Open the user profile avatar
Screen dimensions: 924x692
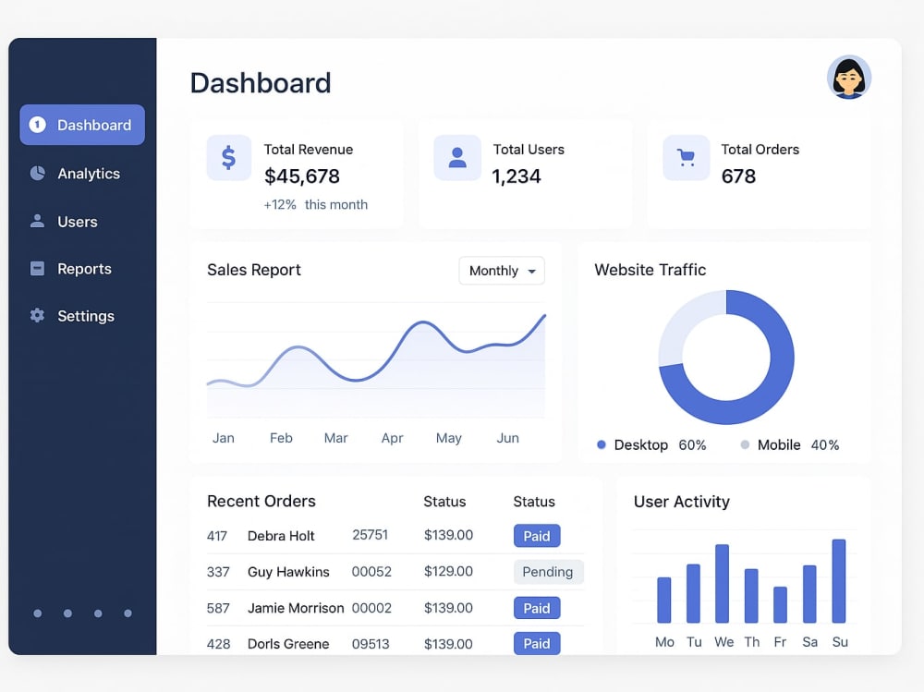click(848, 78)
